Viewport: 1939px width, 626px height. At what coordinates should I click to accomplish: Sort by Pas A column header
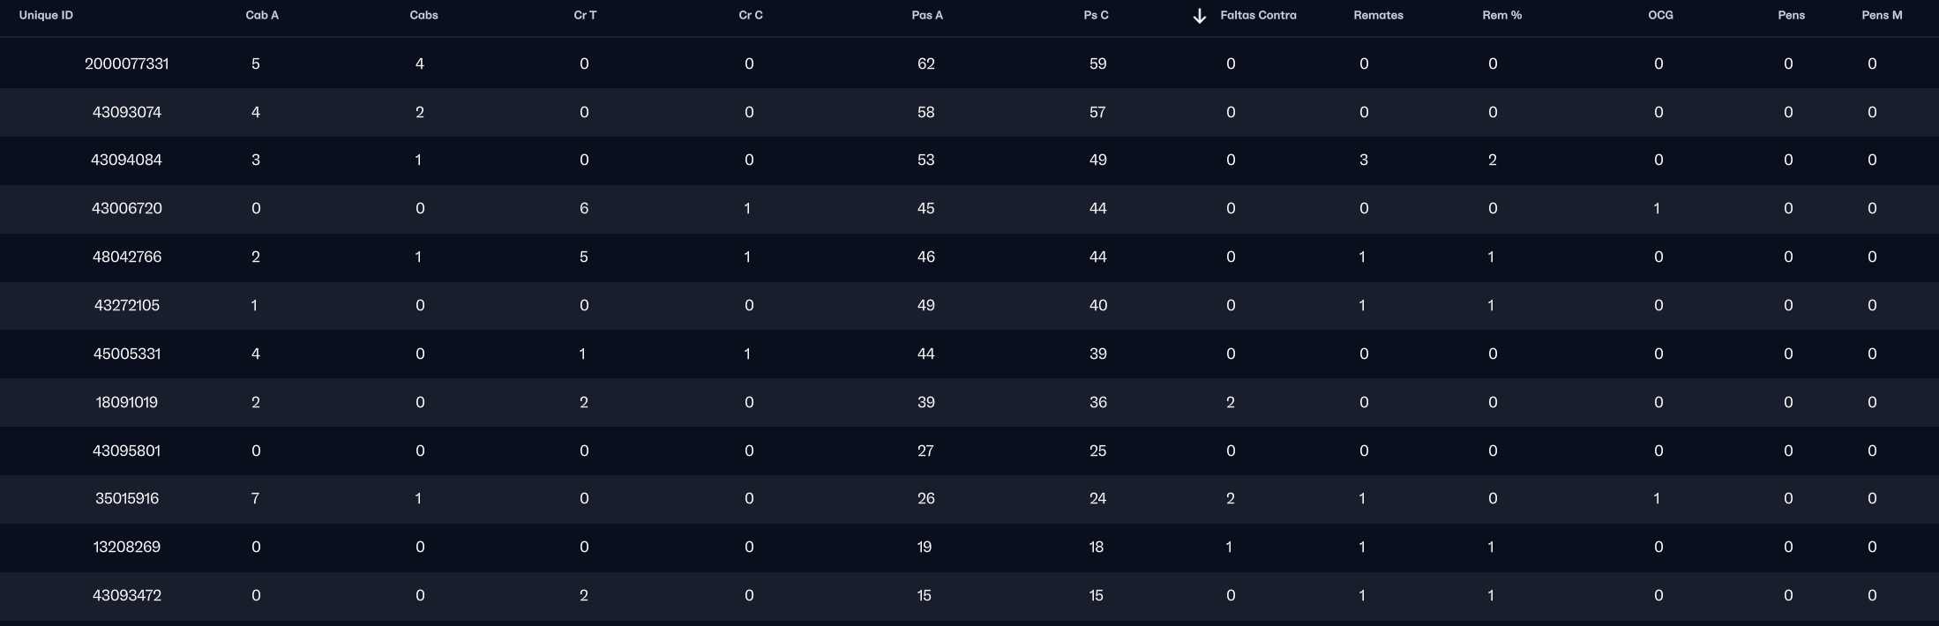(927, 15)
